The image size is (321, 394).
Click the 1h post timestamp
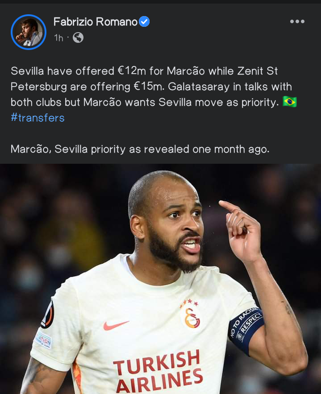[x=58, y=38]
